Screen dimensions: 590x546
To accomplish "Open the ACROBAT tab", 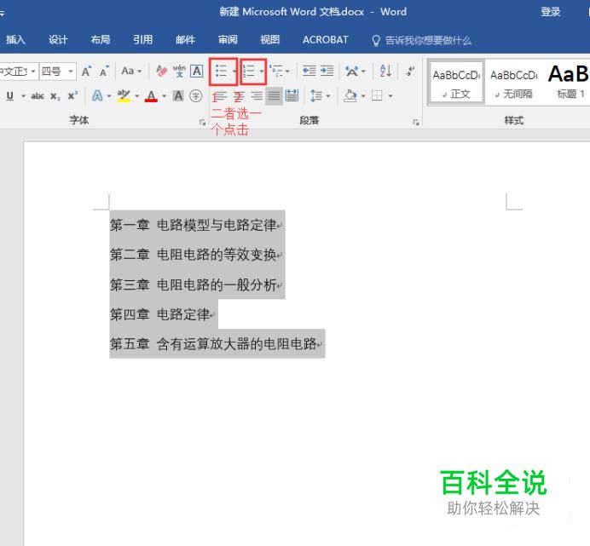I will pyautogui.click(x=326, y=39).
